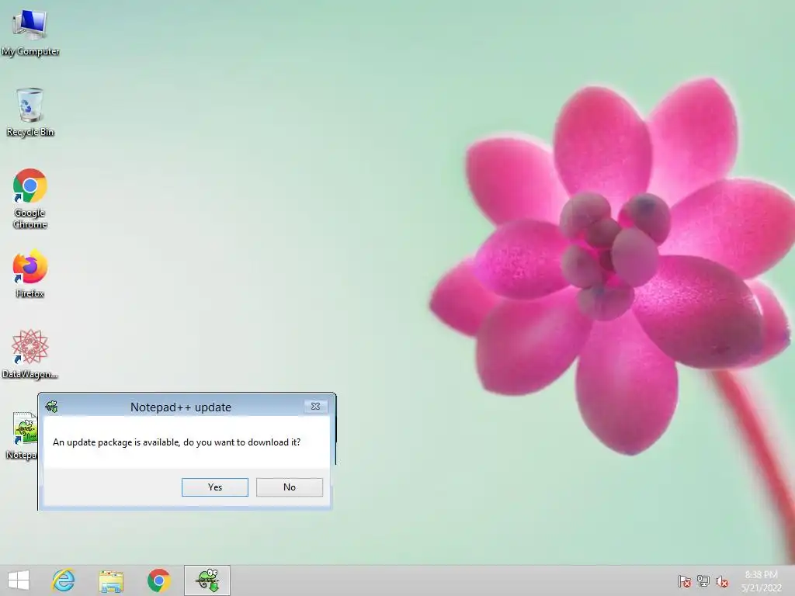Open network status tray icon
Screen dimensions: 795x596
[x=703, y=581]
